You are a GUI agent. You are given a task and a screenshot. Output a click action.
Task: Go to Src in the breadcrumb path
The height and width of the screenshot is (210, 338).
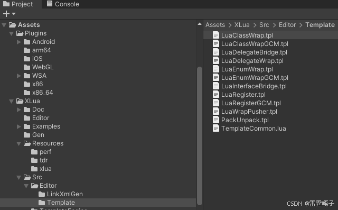point(264,25)
